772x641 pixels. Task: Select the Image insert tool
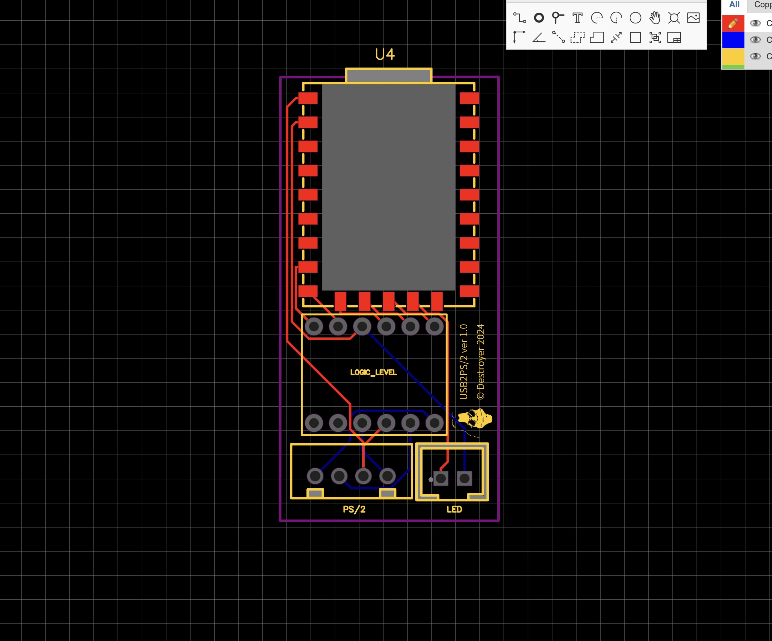click(693, 18)
